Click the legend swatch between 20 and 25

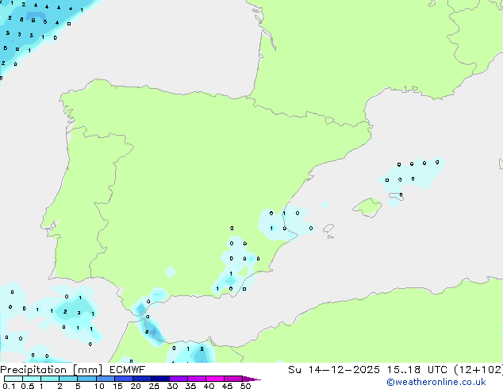pos(141,379)
